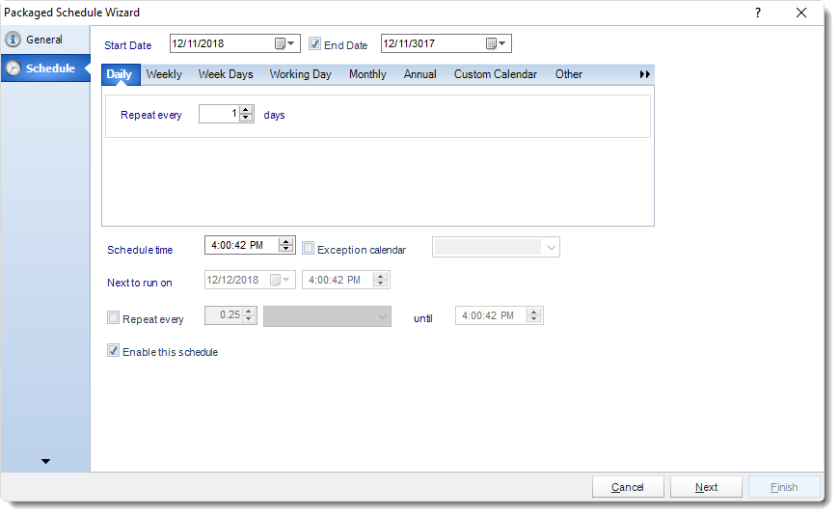Go to the Monthly tab
Screen dimensions: 839x516
[367, 74]
